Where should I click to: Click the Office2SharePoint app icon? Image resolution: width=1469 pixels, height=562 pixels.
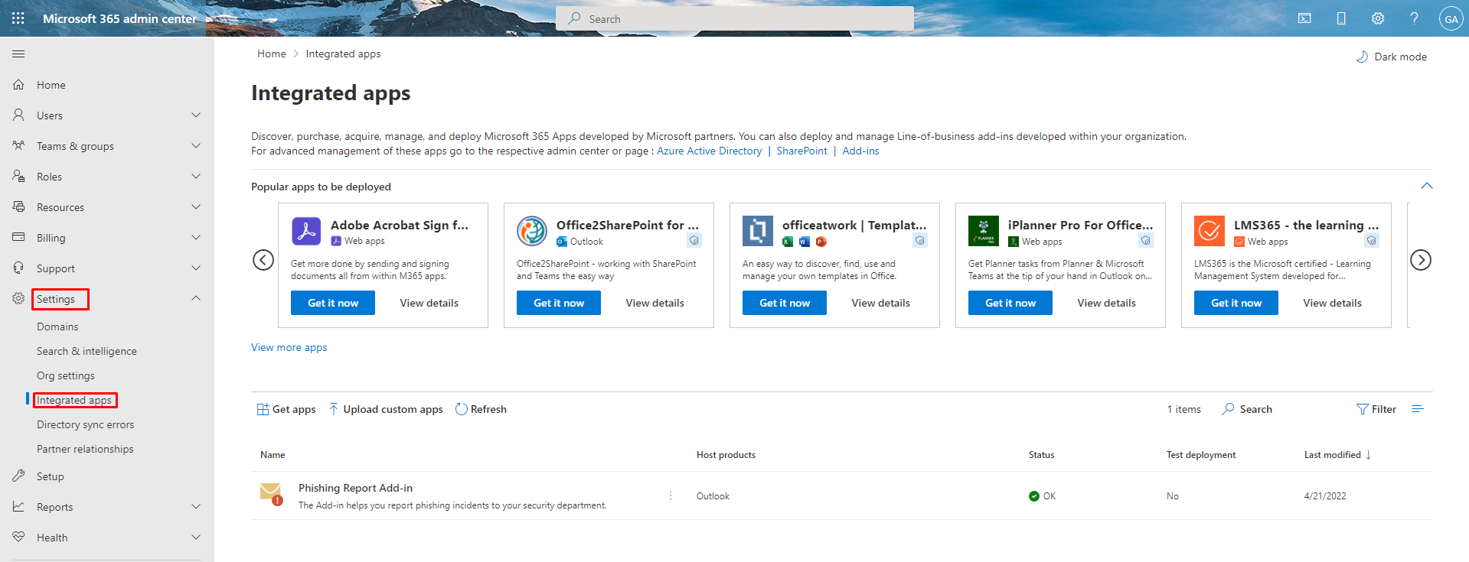[x=532, y=230]
